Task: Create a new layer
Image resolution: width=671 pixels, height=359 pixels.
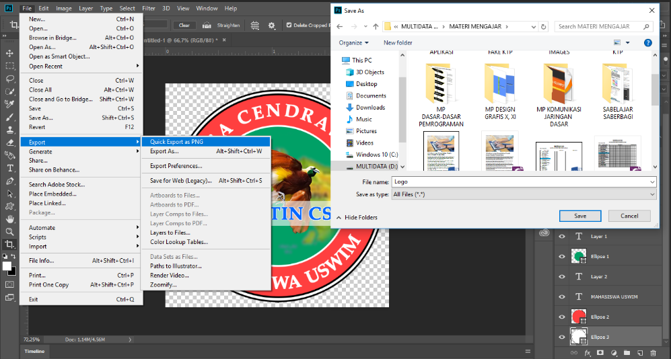Action: (640, 353)
